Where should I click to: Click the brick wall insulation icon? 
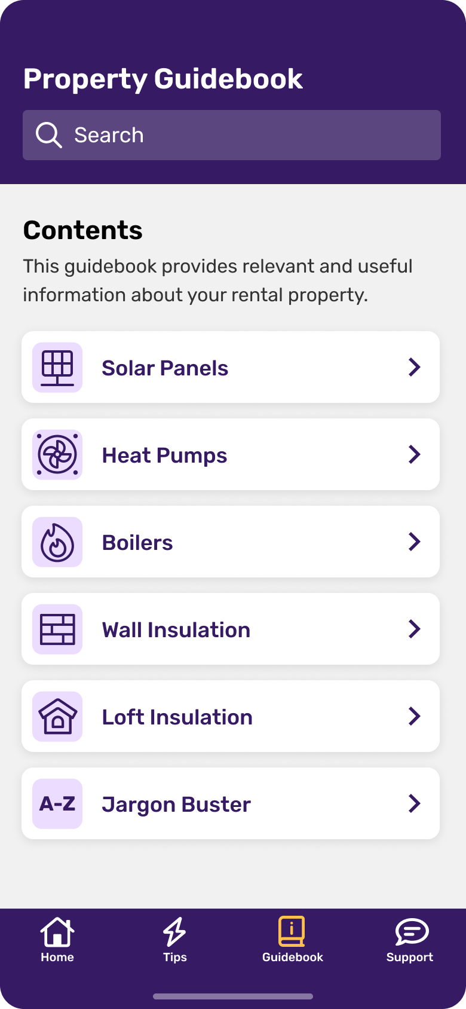tap(57, 629)
